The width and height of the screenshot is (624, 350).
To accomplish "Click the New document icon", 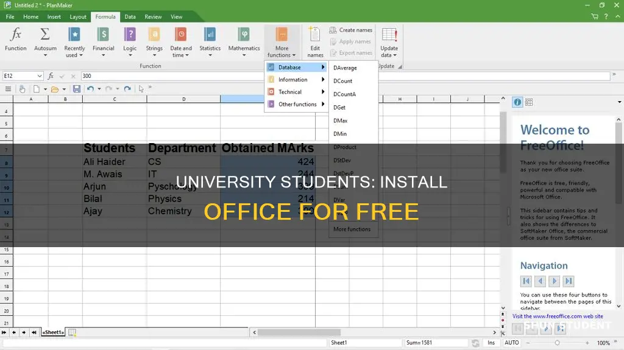I will click(x=36, y=89).
